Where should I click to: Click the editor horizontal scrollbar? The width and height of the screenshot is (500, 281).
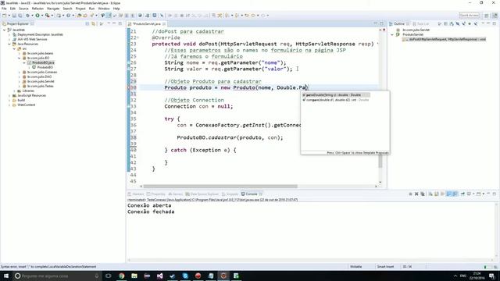(220, 187)
